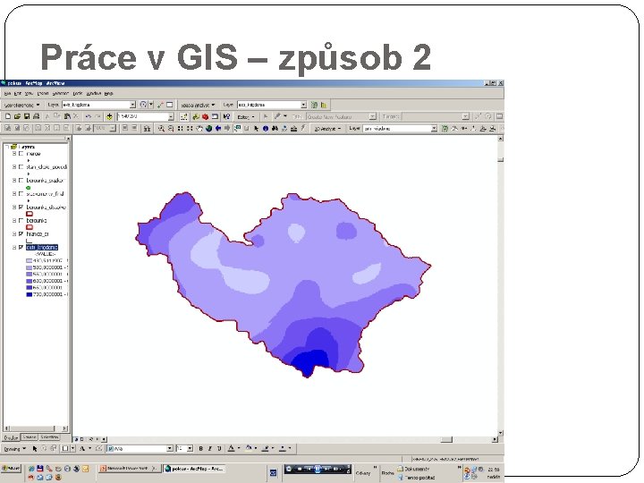The width and height of the screenshot is (644, 483).
Task: Go to next extent arrow
Action: coord(227,129)
